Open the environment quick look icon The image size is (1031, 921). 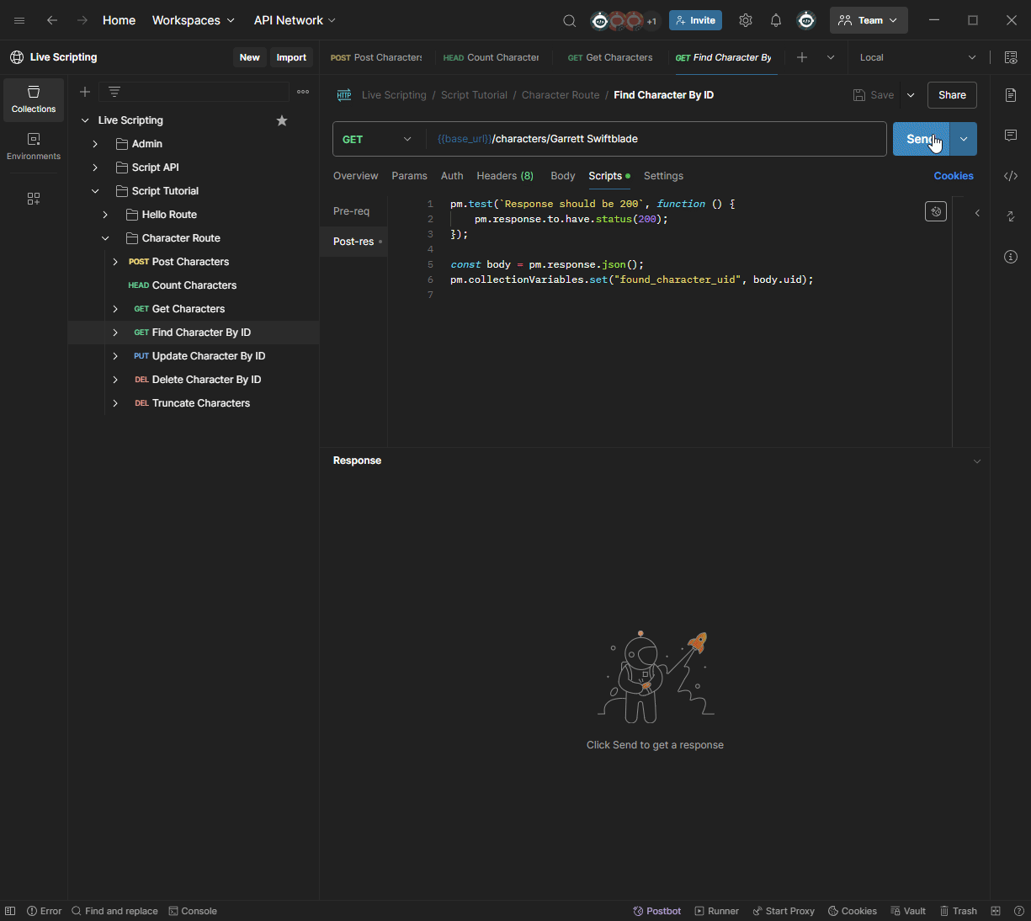coord(1011,57)
